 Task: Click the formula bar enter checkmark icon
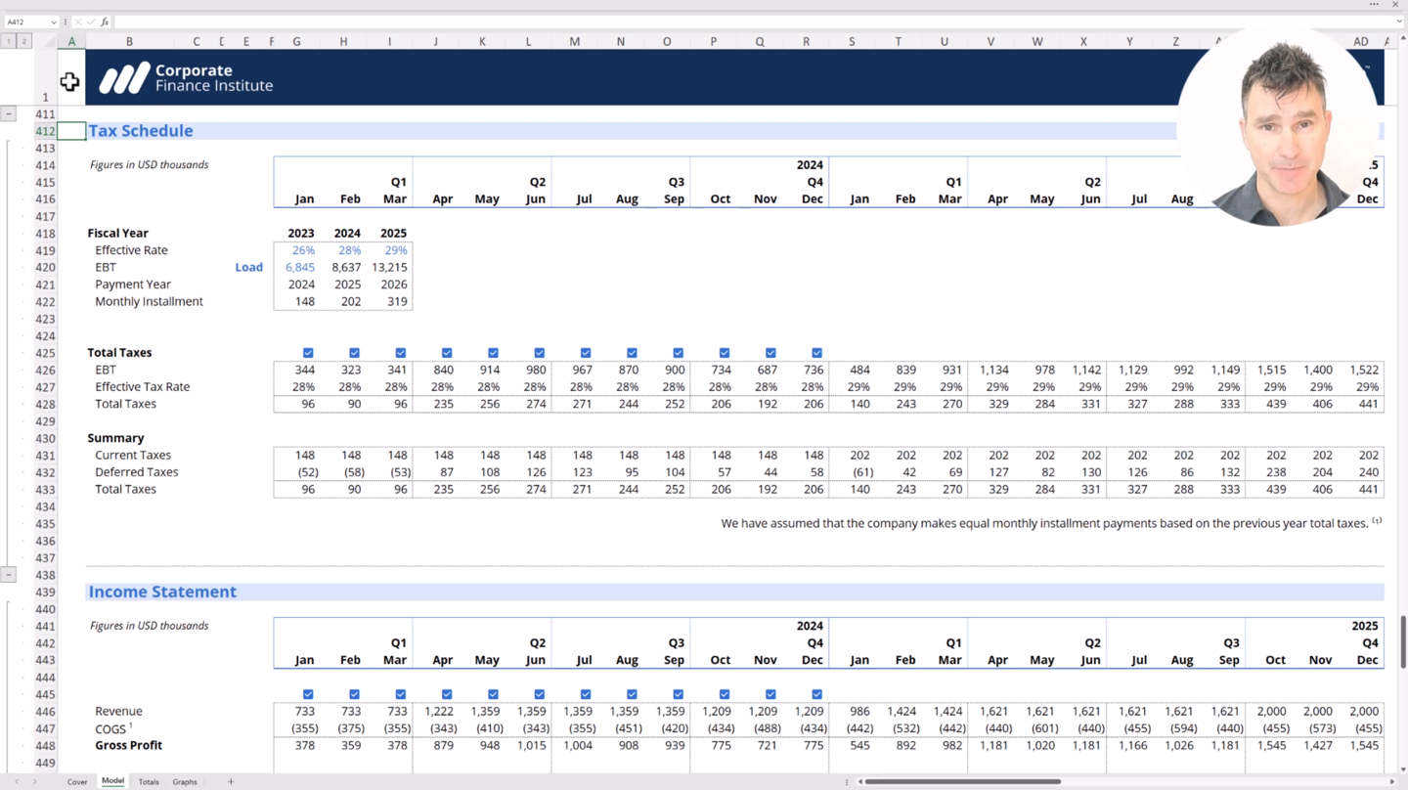click(91, 22)
